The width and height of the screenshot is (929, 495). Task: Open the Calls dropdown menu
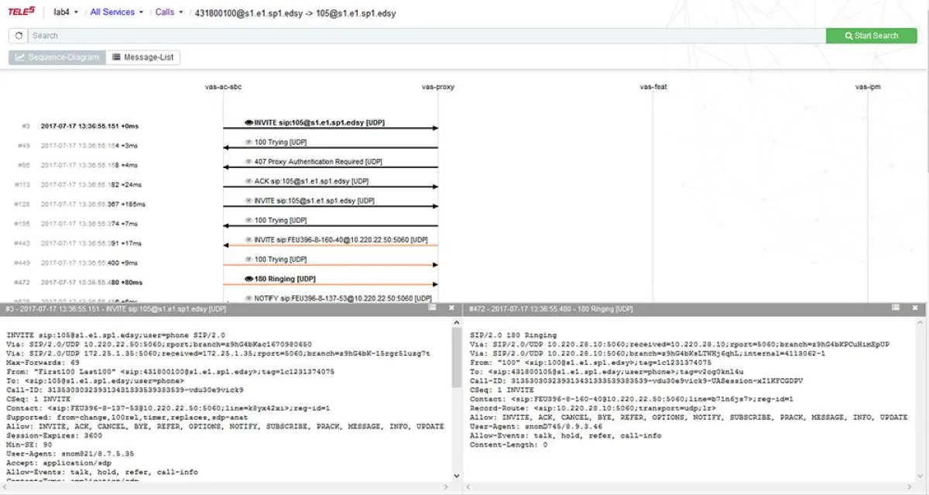click(x=169, y=12)
